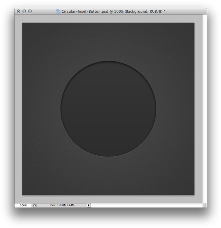Click the third window control to zoom the window
Screen dimensions: 221x228
pos(30,11)
